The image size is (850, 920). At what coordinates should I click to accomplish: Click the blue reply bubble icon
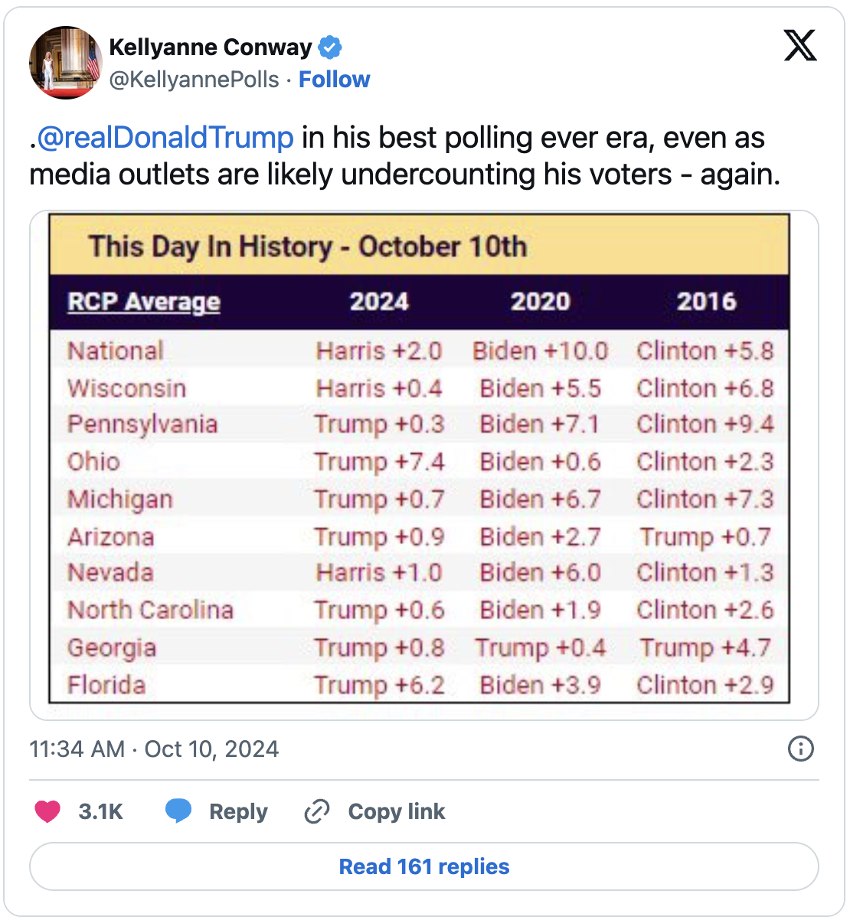(x=178, y=811)
